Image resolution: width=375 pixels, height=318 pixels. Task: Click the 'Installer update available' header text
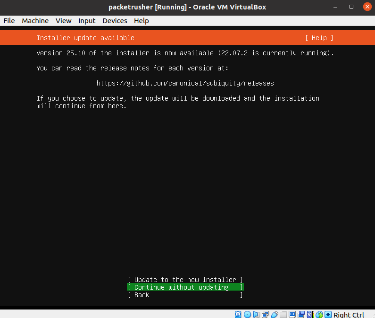85,38
